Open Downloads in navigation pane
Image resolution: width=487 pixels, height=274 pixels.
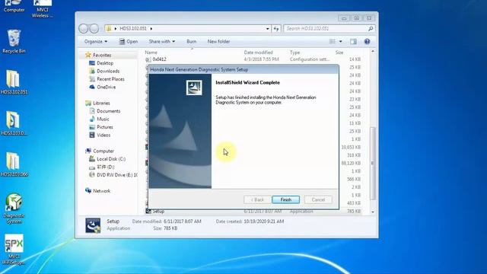coord(108,71)
